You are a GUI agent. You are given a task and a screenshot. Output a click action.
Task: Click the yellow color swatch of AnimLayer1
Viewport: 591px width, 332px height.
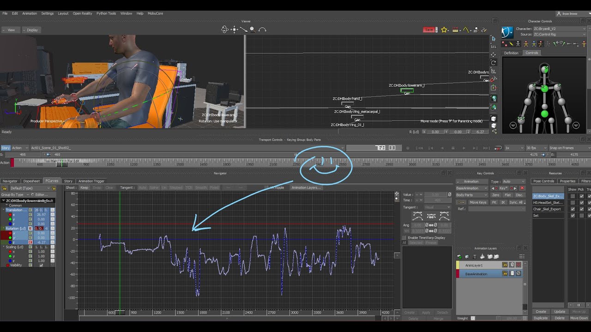point(458,265)
